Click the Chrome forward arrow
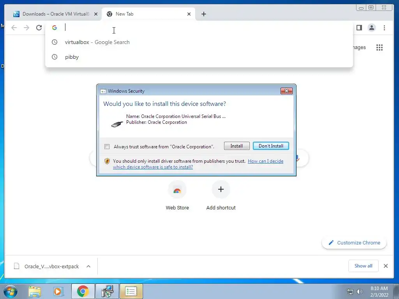 [26, 28]
